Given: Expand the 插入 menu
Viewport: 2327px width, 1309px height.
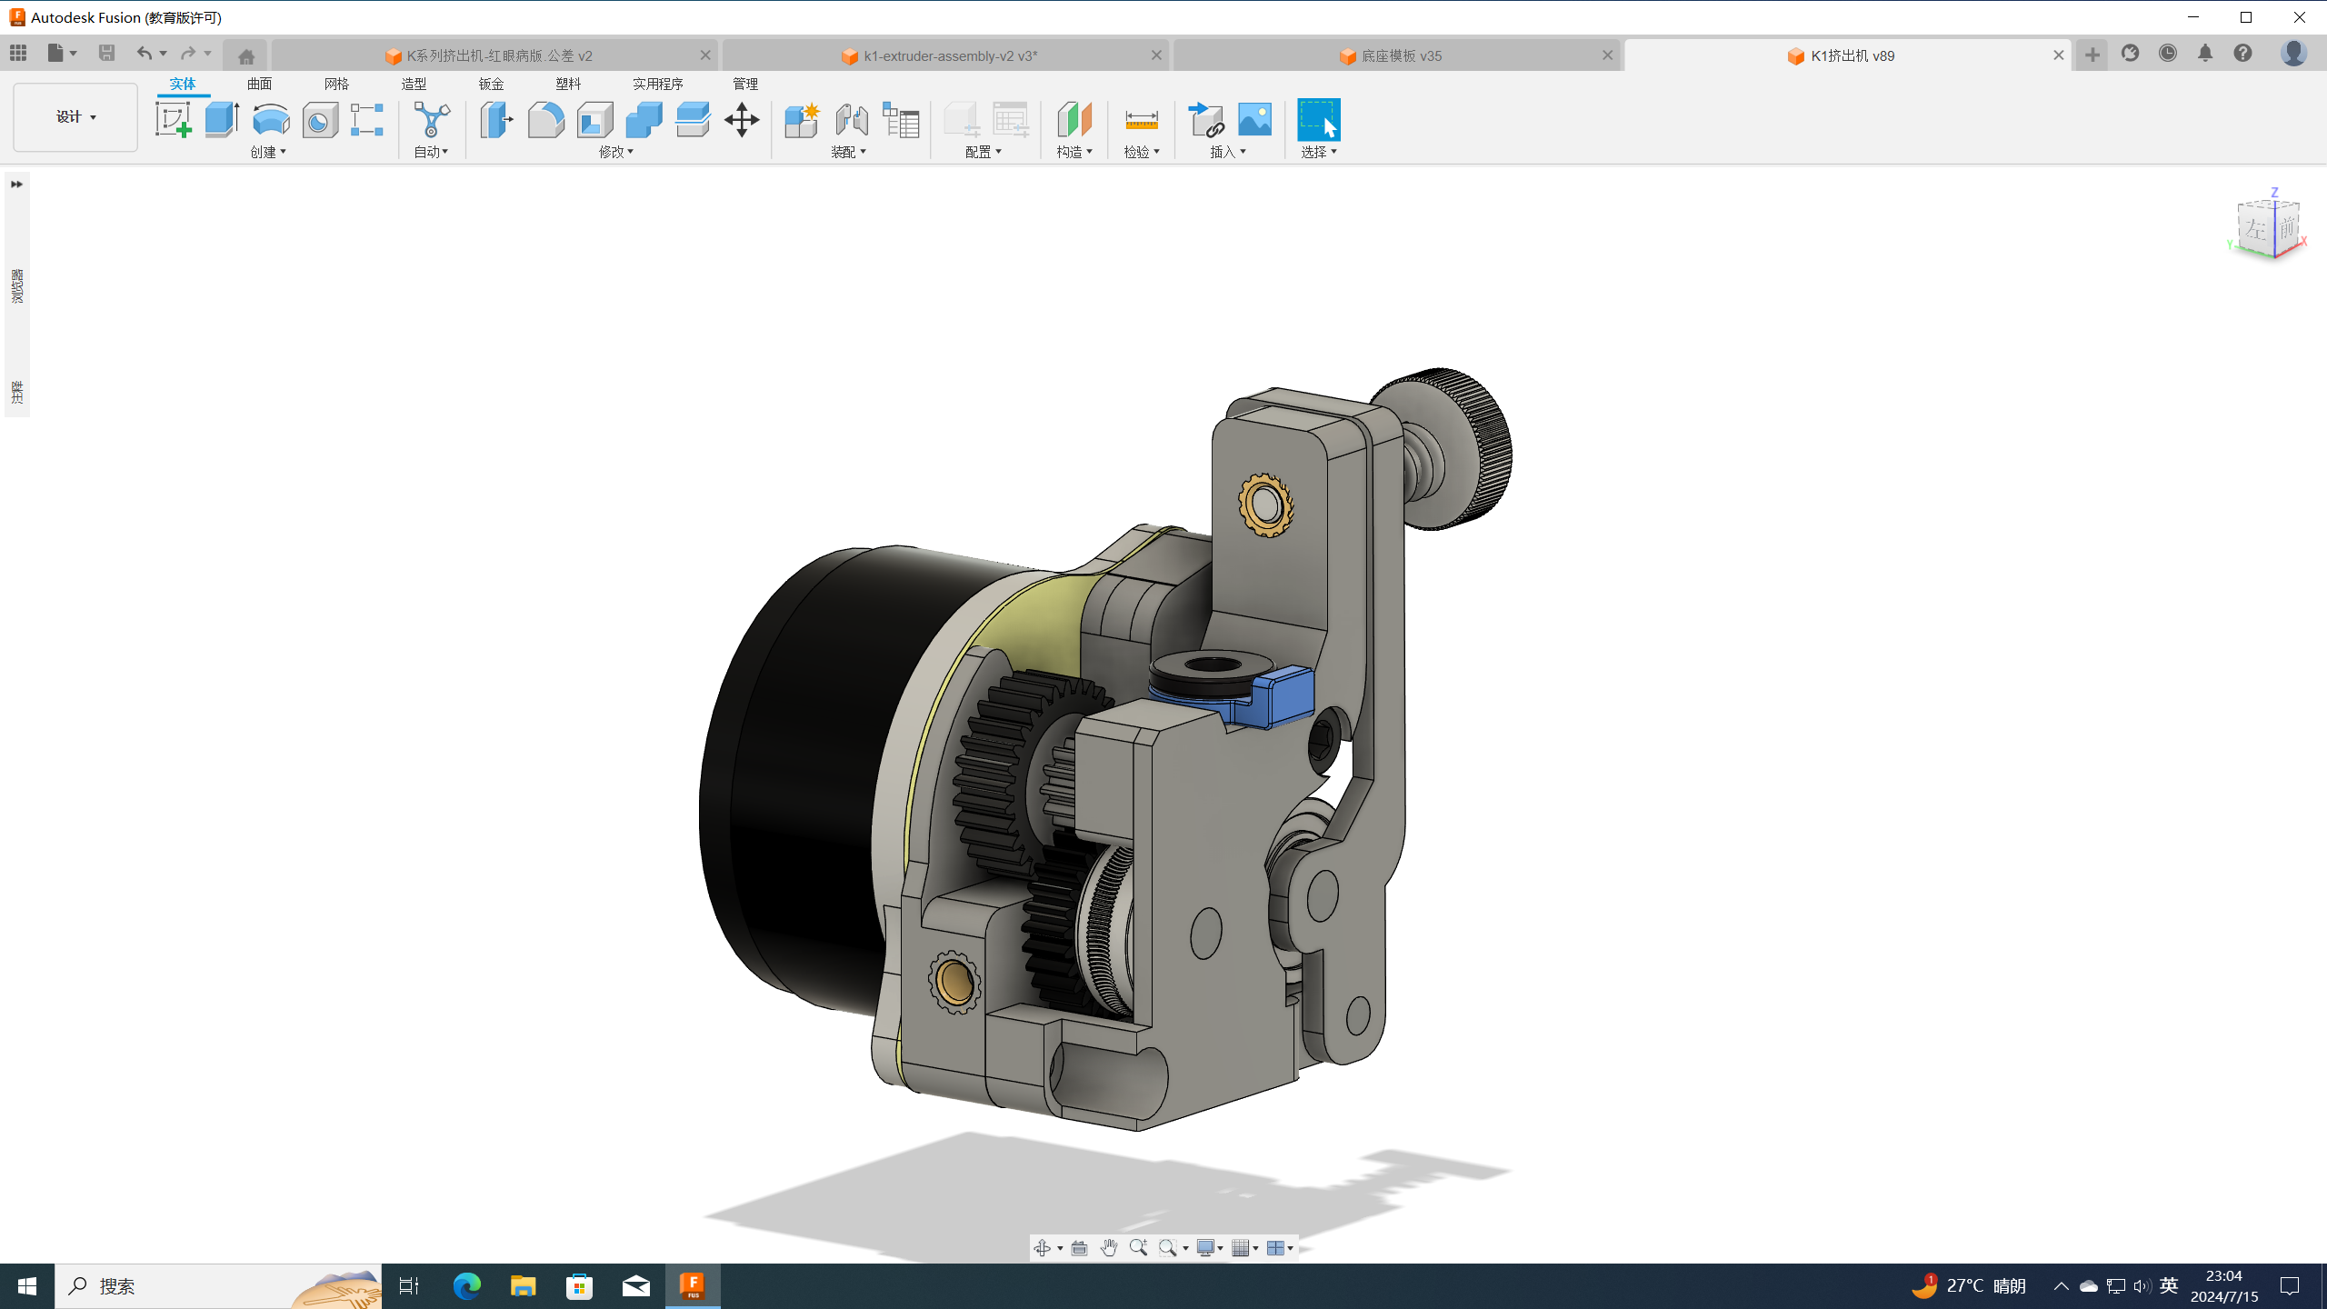Looking at the screenshot, I should coord(1228,152).
